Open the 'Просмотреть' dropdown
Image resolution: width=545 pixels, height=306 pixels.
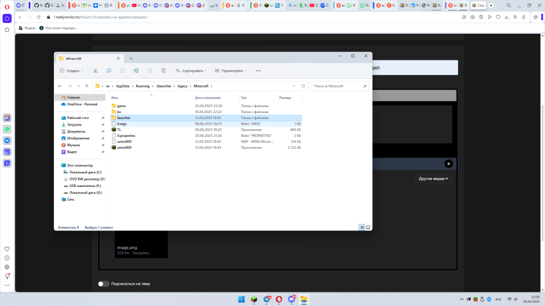click(231, 71)
